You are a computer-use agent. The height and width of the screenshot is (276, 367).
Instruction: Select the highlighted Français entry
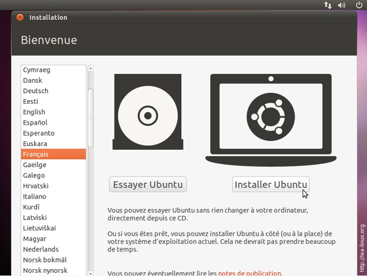(36, 154)
